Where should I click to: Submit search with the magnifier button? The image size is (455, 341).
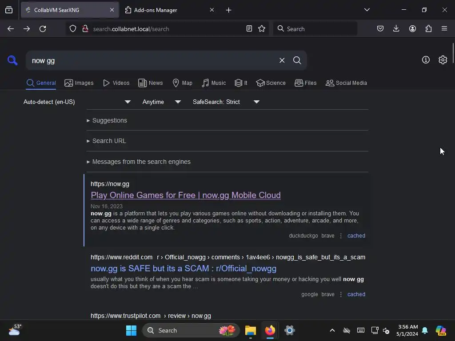tap(297, 60)
